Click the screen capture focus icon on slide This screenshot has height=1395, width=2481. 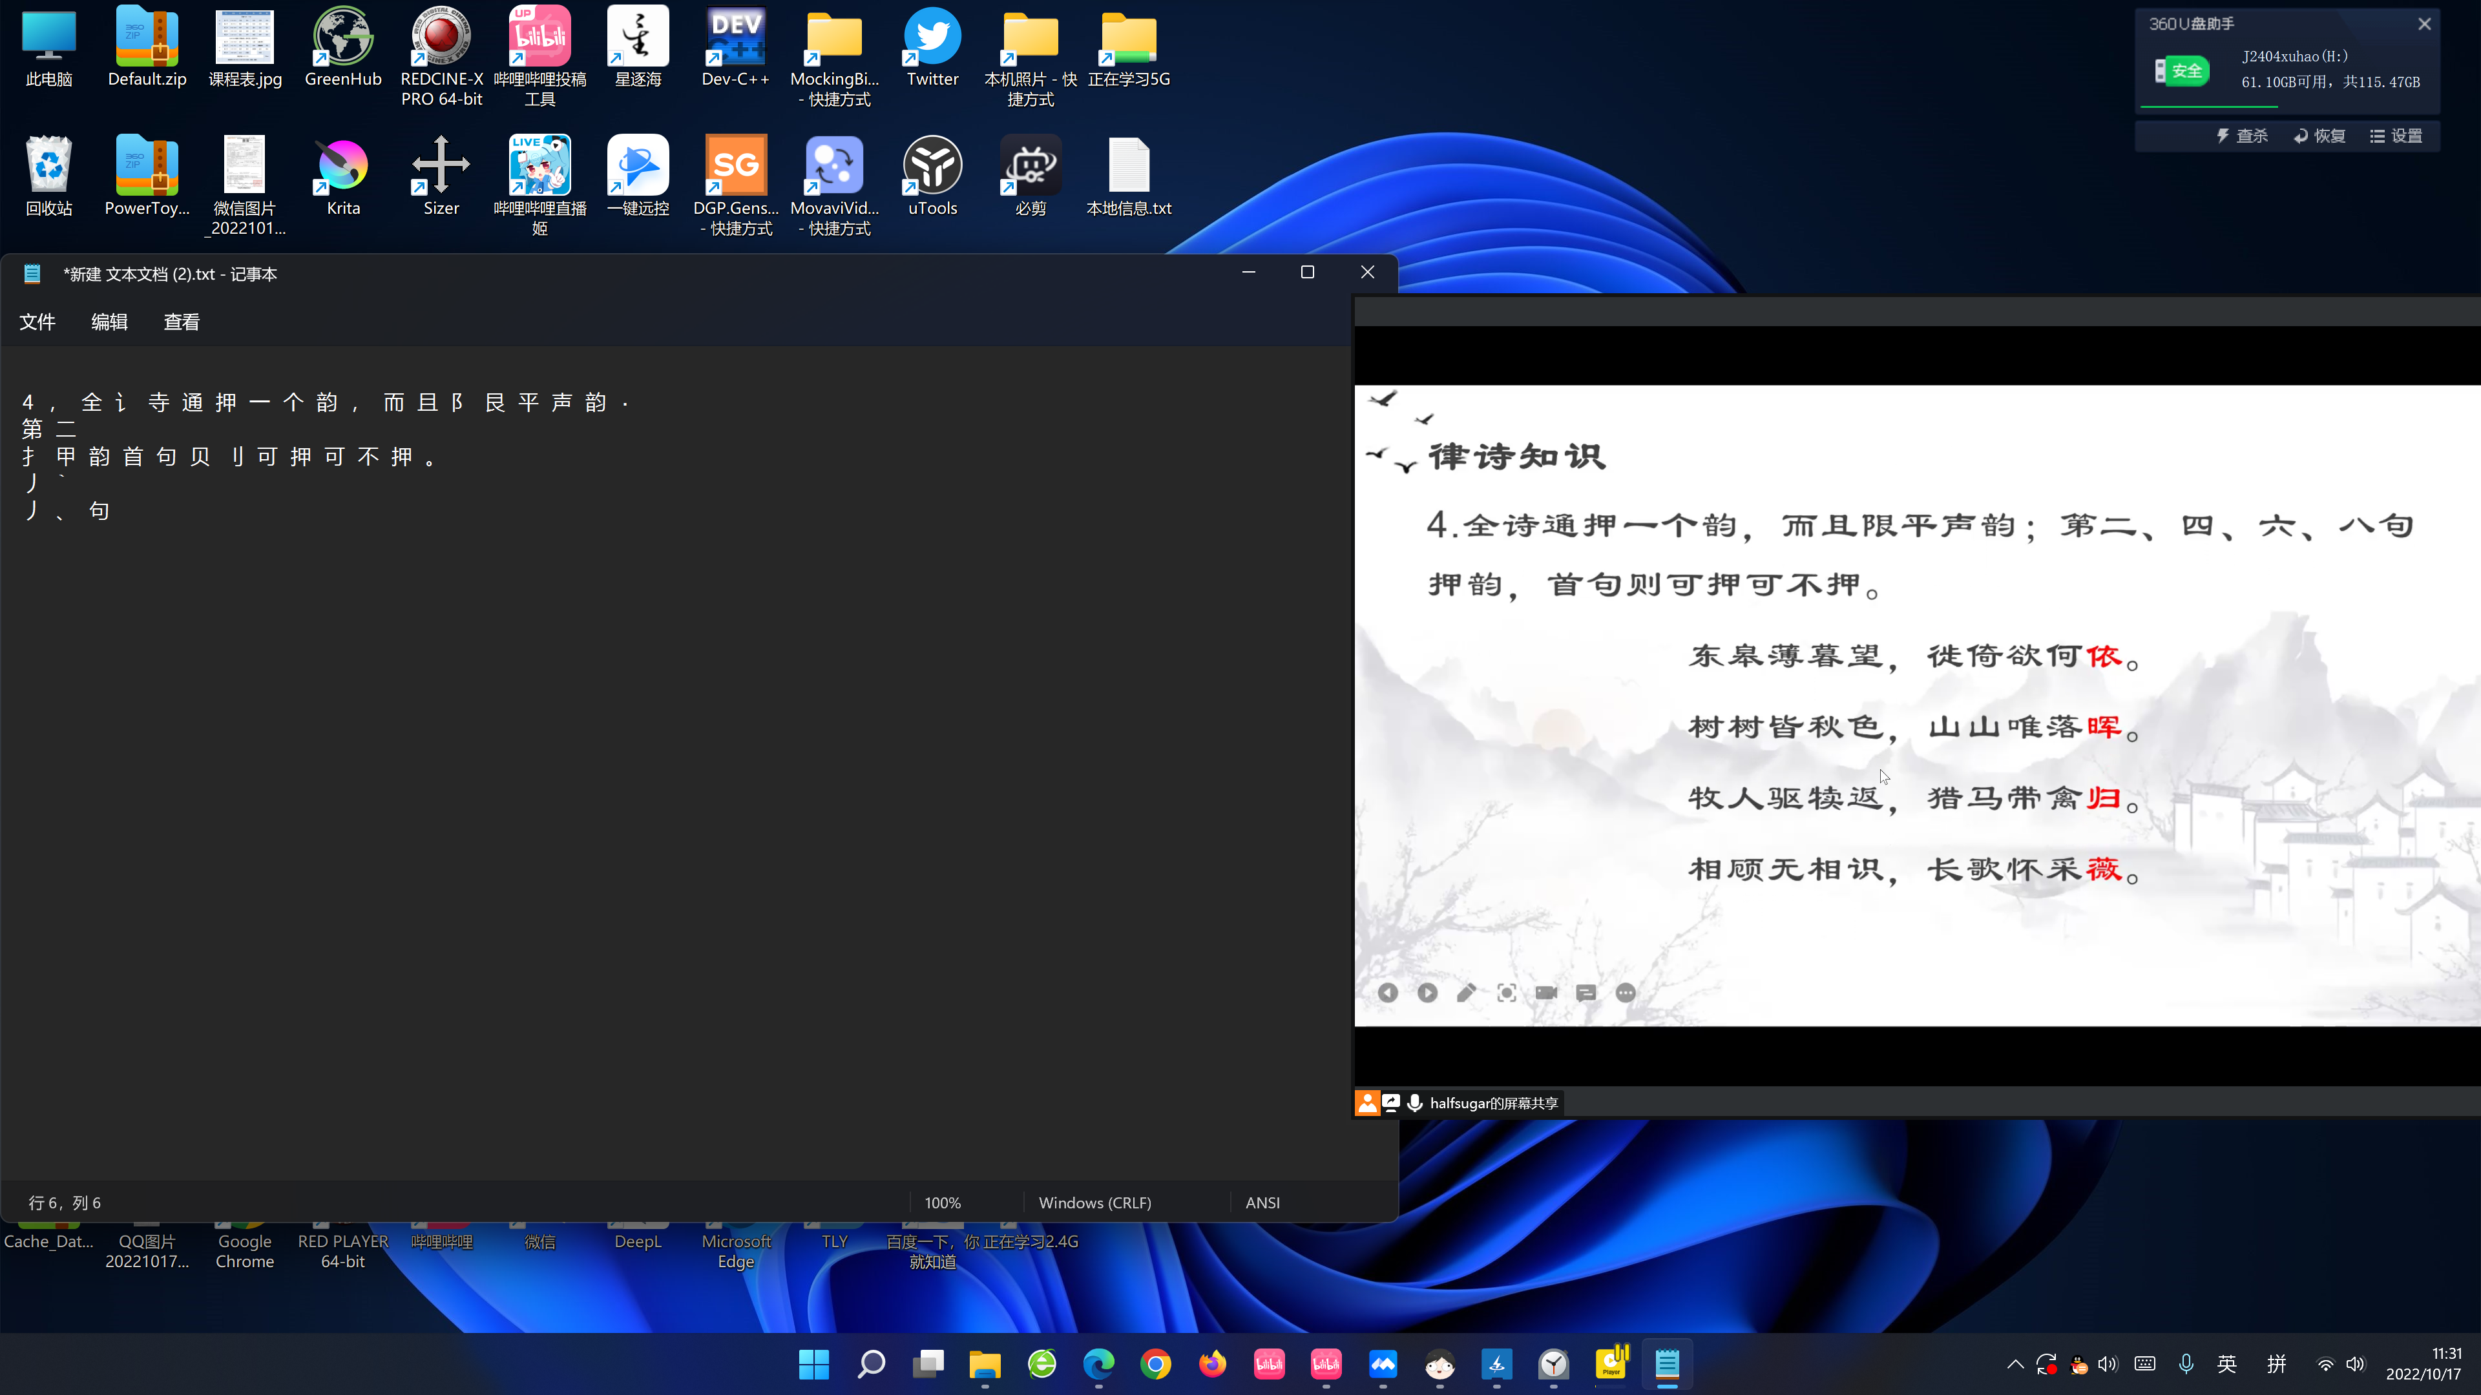tap(1506, 993)
